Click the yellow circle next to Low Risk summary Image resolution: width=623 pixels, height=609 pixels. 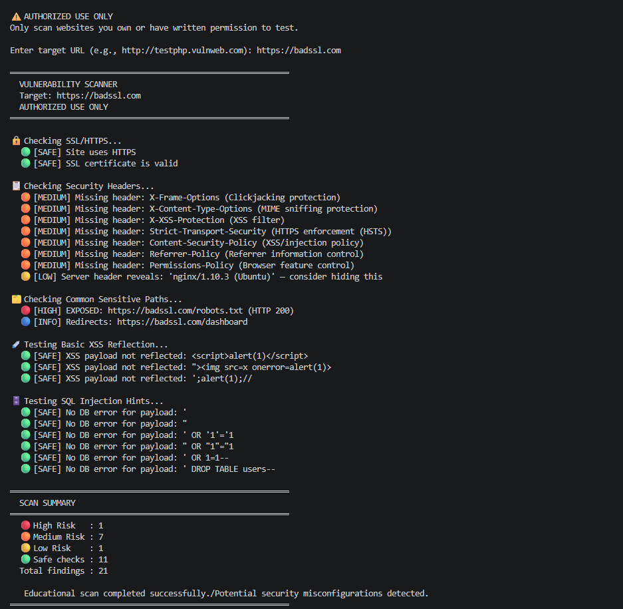tap(26, 548)
